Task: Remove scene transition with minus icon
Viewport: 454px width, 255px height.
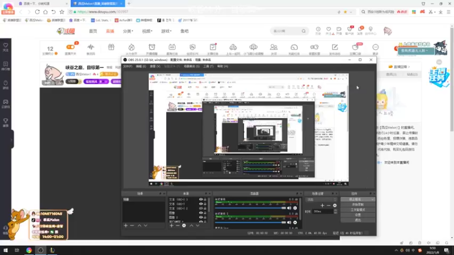Action: (329, 205)
